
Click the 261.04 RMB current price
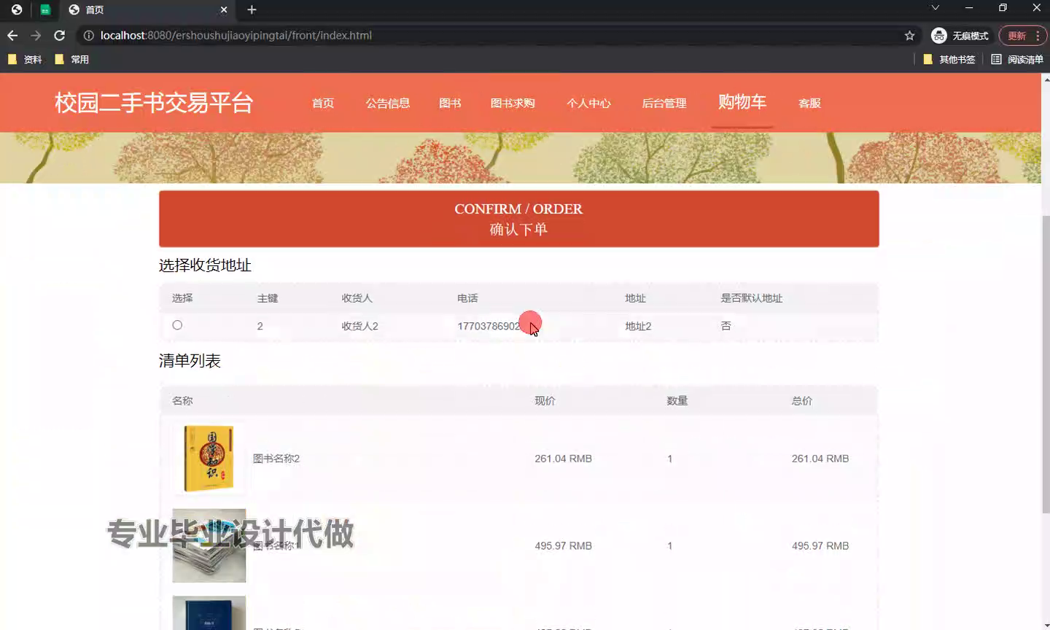point(563,459)
